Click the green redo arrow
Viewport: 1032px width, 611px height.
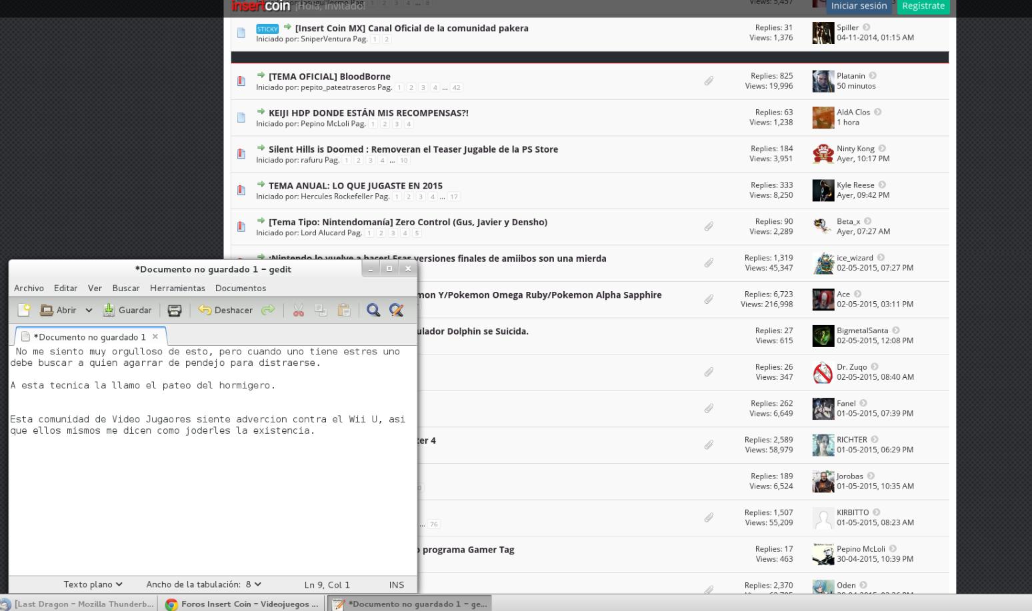coord(268,310)
